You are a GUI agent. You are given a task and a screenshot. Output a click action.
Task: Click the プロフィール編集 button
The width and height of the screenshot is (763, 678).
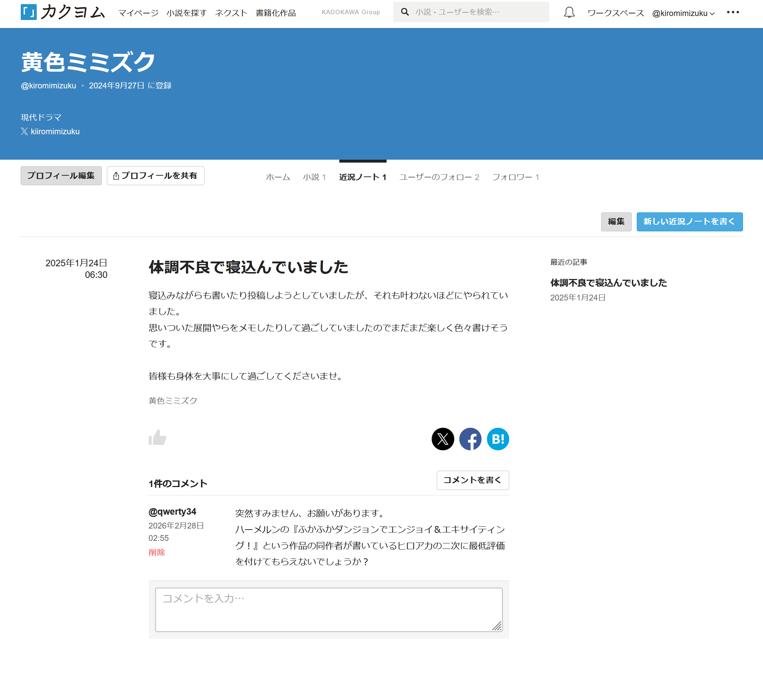click(x=61, y=175)
